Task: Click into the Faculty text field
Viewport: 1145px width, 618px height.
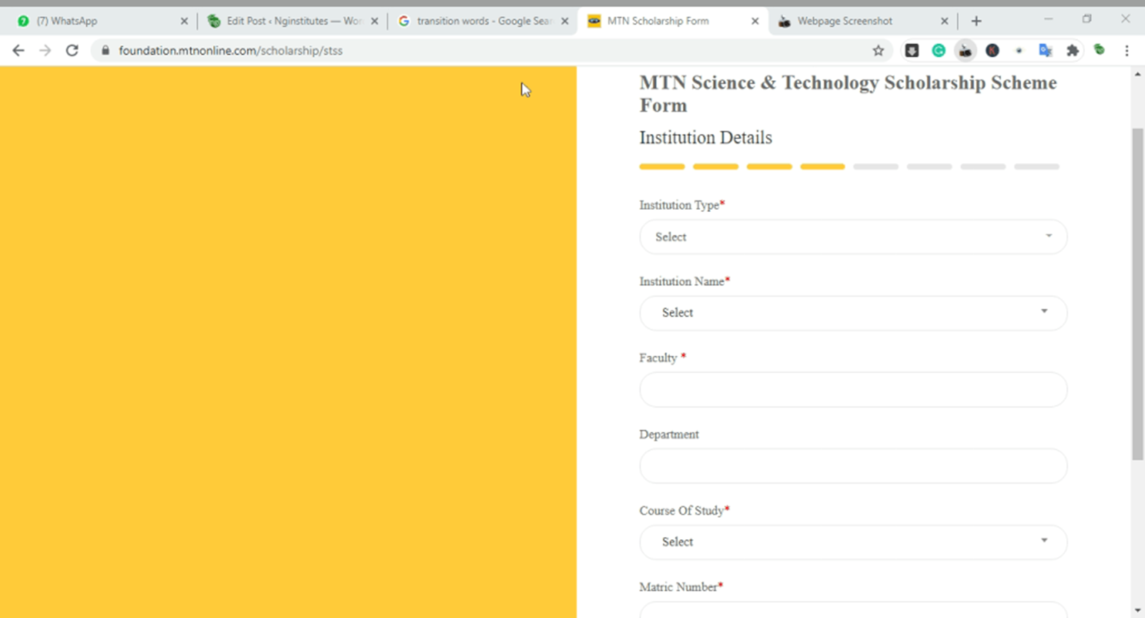Action: point(853,390)
